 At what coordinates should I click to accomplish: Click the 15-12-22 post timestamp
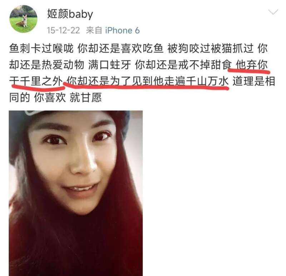coord(63,30)
